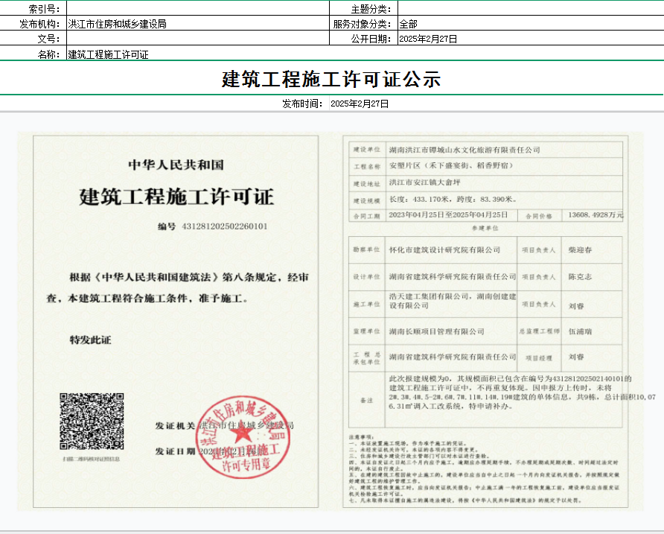Click the 发布时间 line below the title
Image resolution: width=664 pixels, height=534 pixels.
(335, 104)
